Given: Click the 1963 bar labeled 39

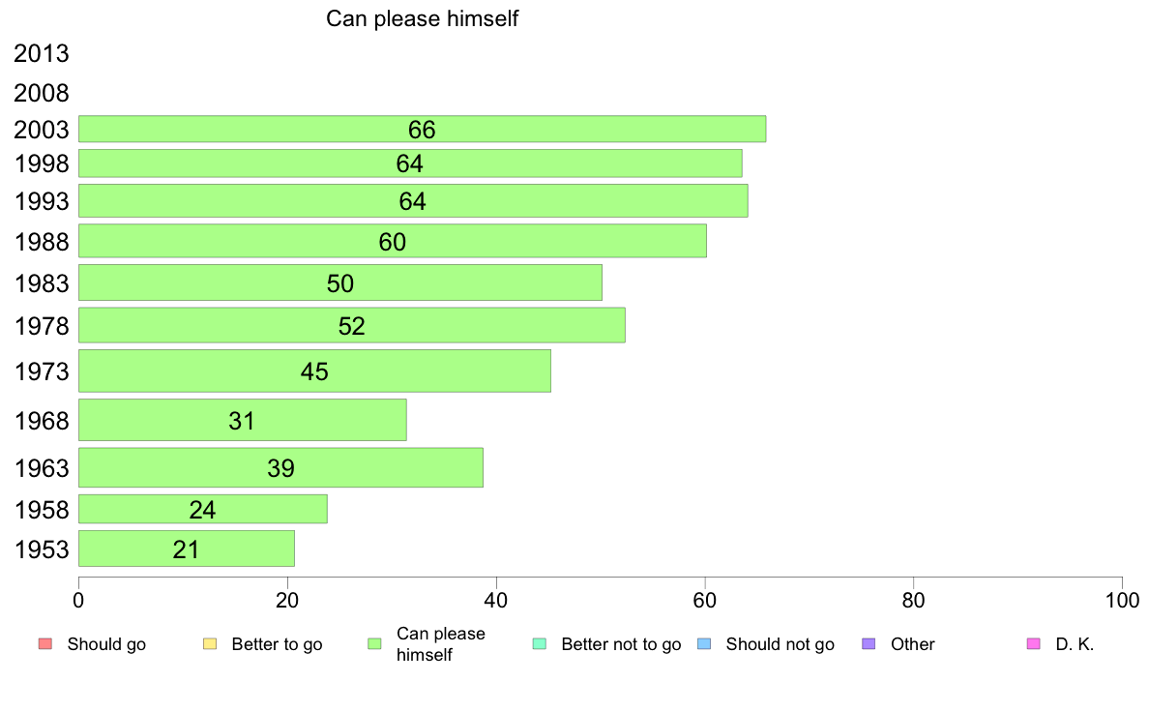Looking at the screenshot, I should pyautogui.click(x=280, y=467).
